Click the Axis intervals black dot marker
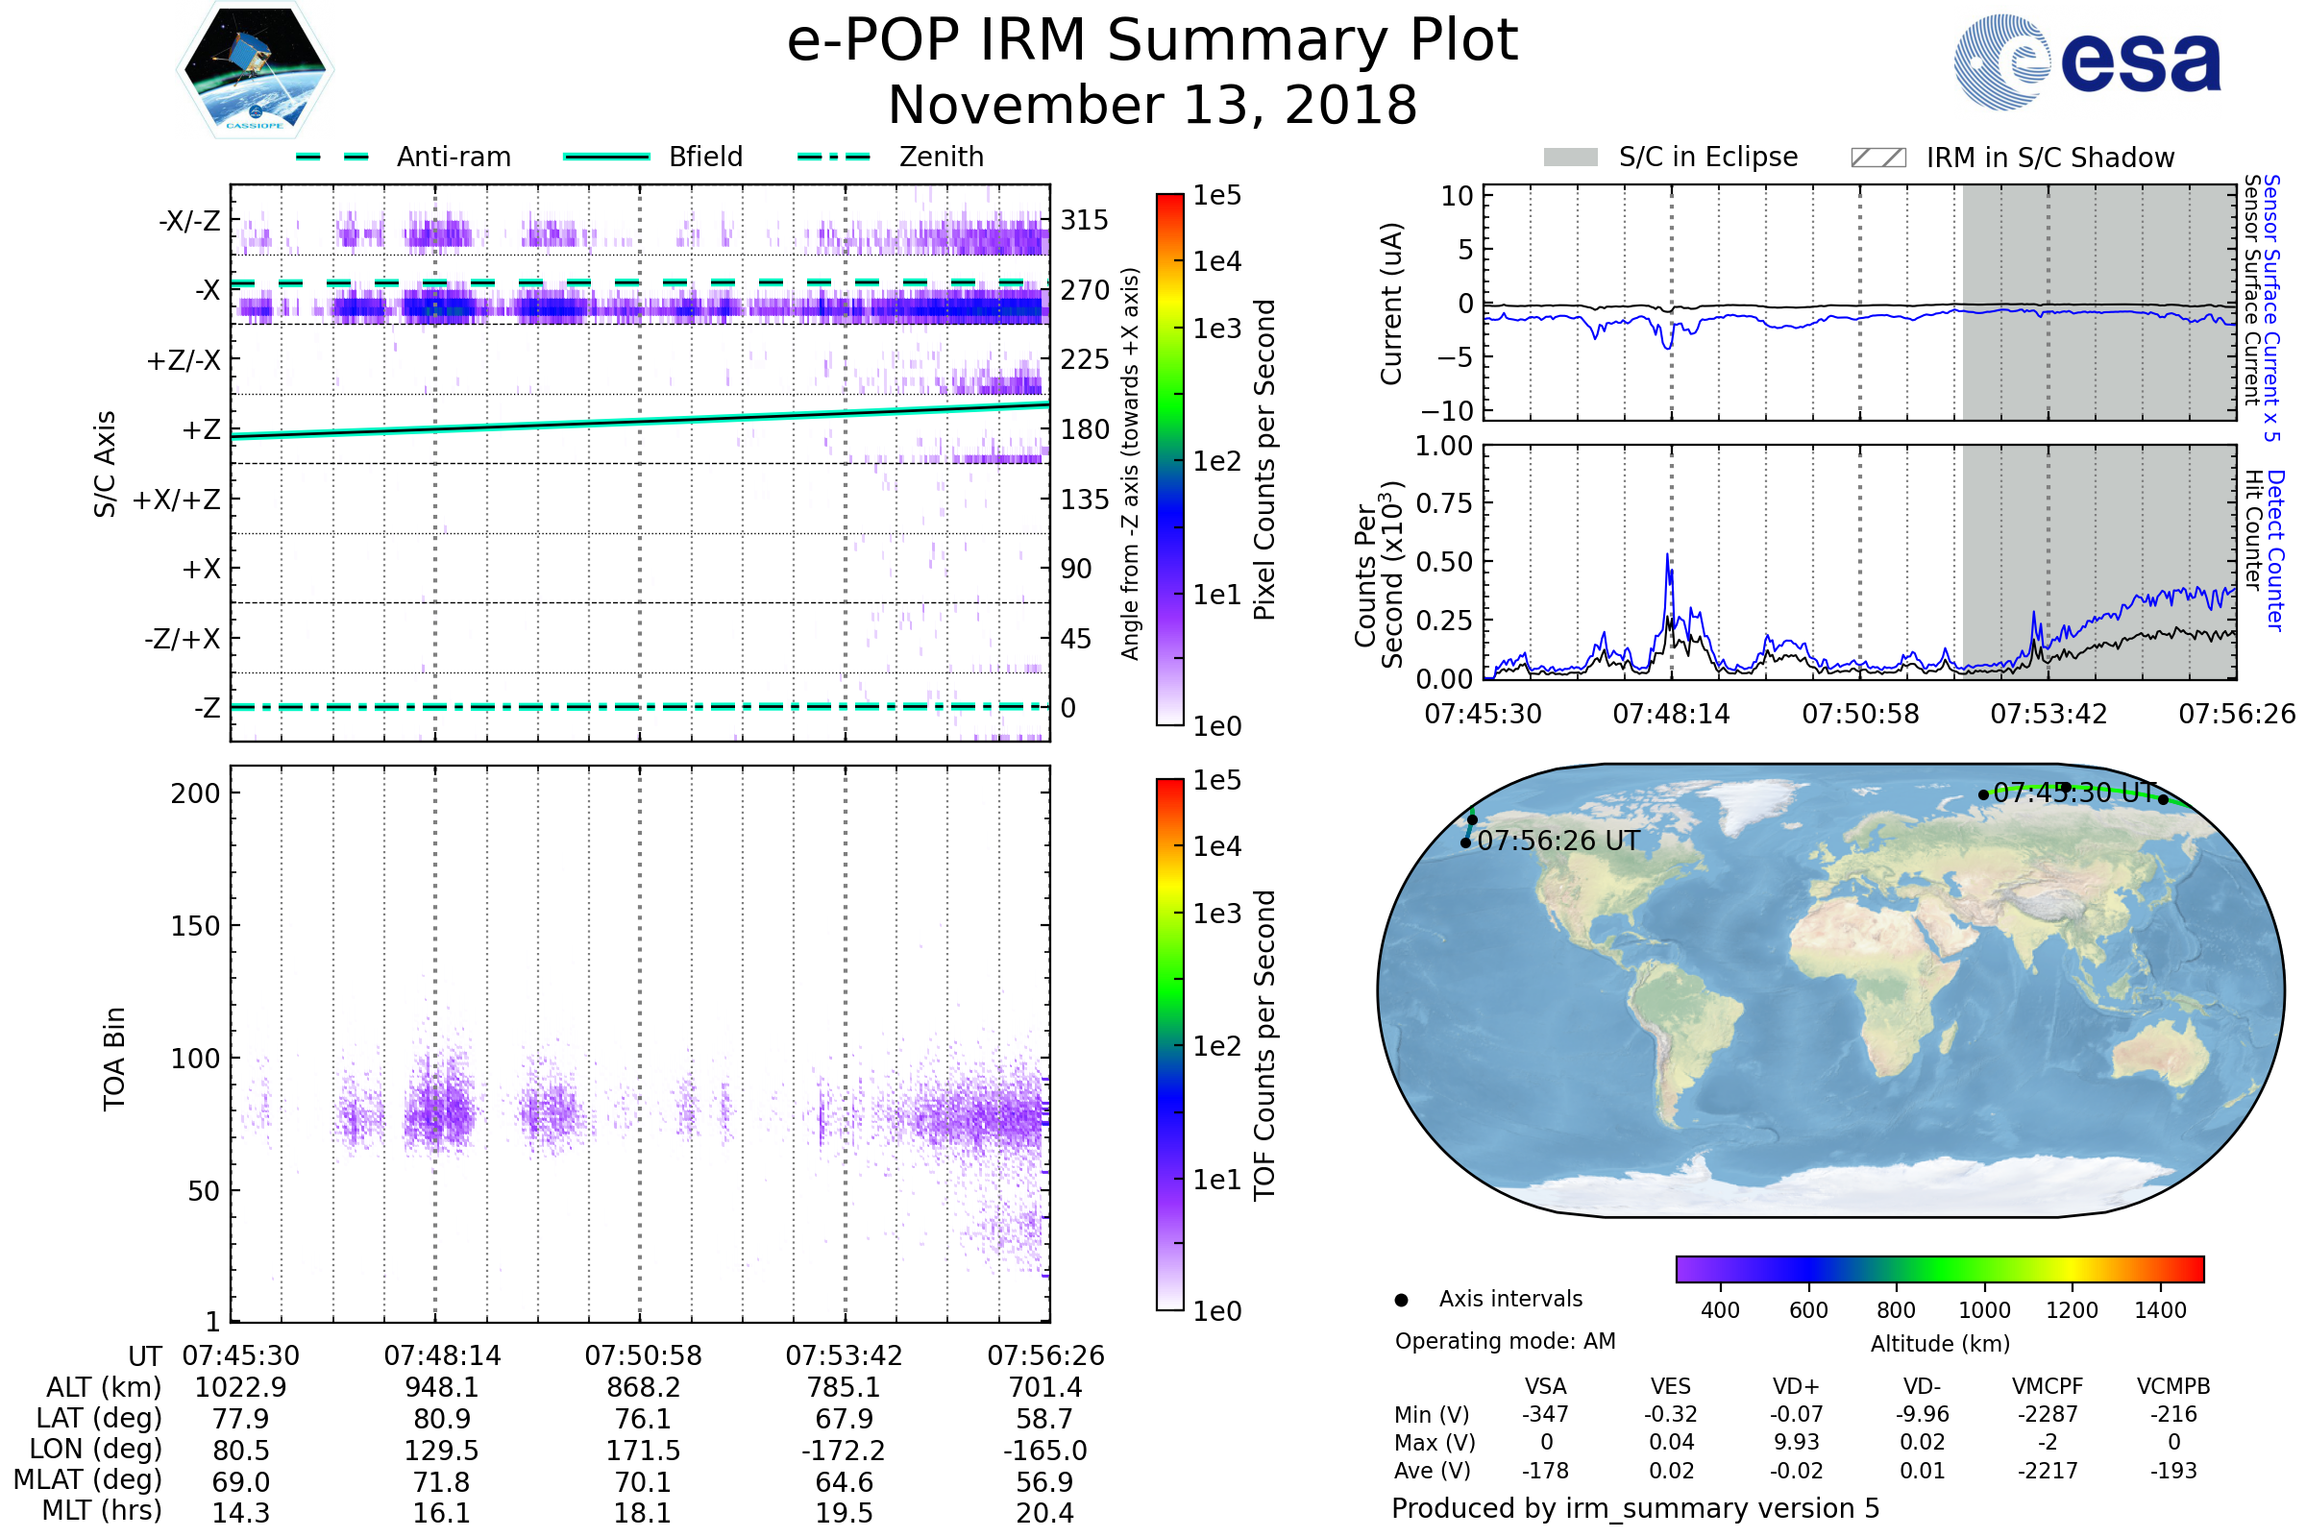This screenshot has width=2306, height=1537. (1401, 1300)
